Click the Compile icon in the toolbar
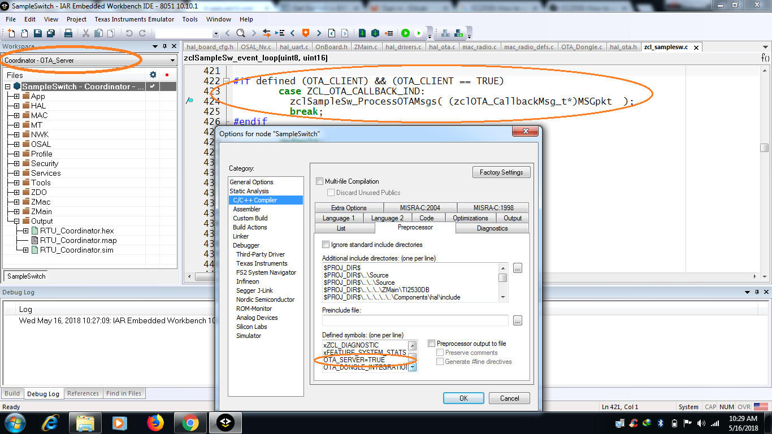 click(362, 33)
